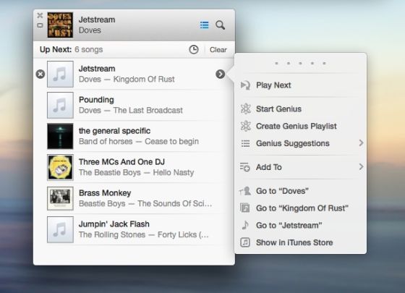
Task: Open the Add To entry
Action: pyautogui.click(x=268, y=167)
